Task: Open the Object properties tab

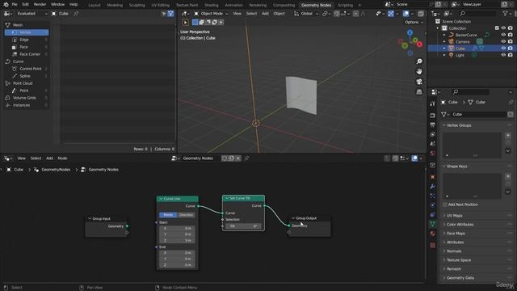Action: pyautogui.click(x=433, y=177)
